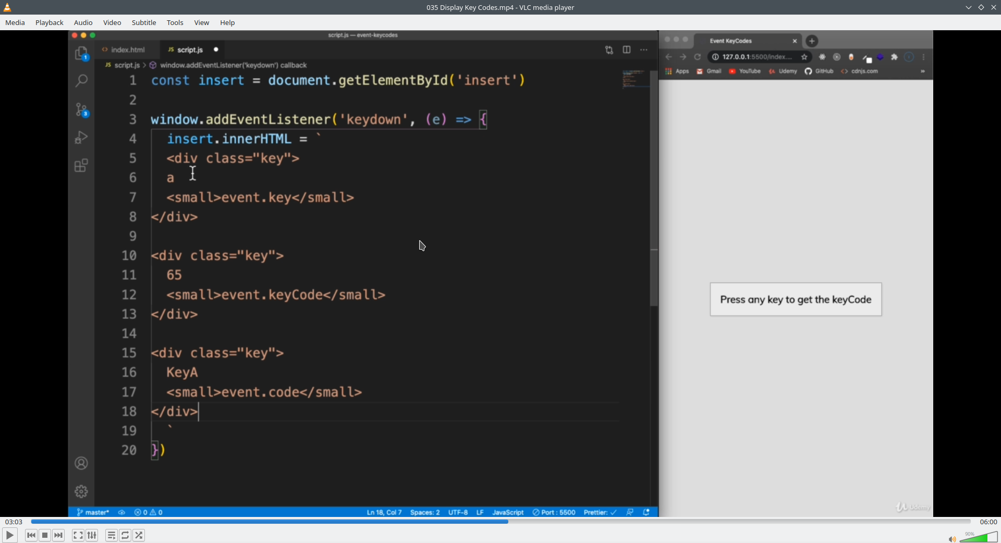Click the VLC Play button

tap(9, 535)
